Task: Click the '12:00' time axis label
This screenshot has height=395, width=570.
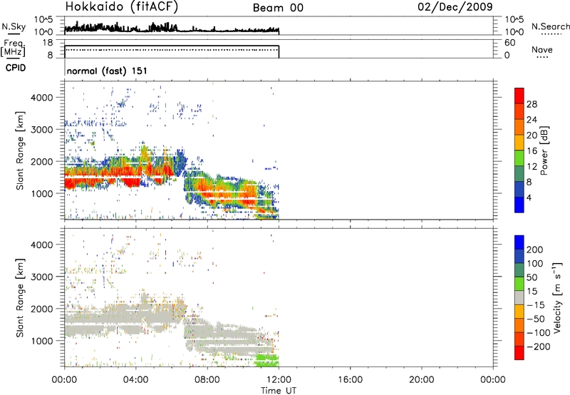Action: point(279,380)
